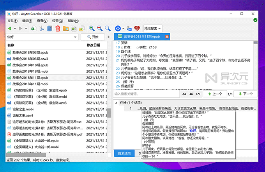
Task: Select 《高智商犯罪》(全4册)紫金陈.mobi
Action: coord(57,97)
